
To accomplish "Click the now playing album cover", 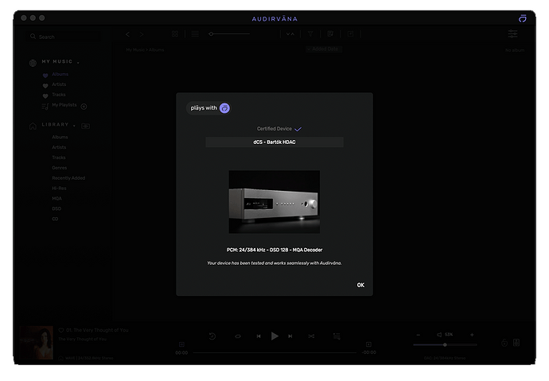I will coord(37,343).
